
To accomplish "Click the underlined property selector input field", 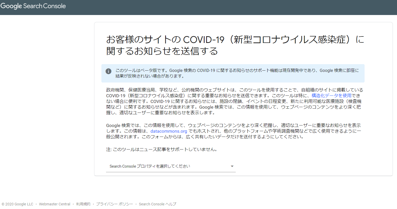I will (171, 166).
